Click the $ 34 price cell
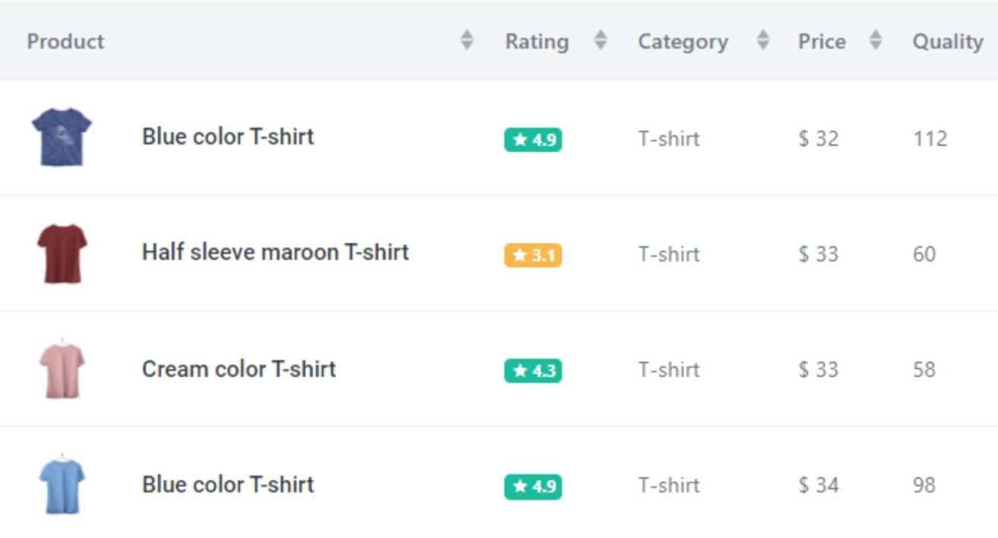 [x=818, y=485]
